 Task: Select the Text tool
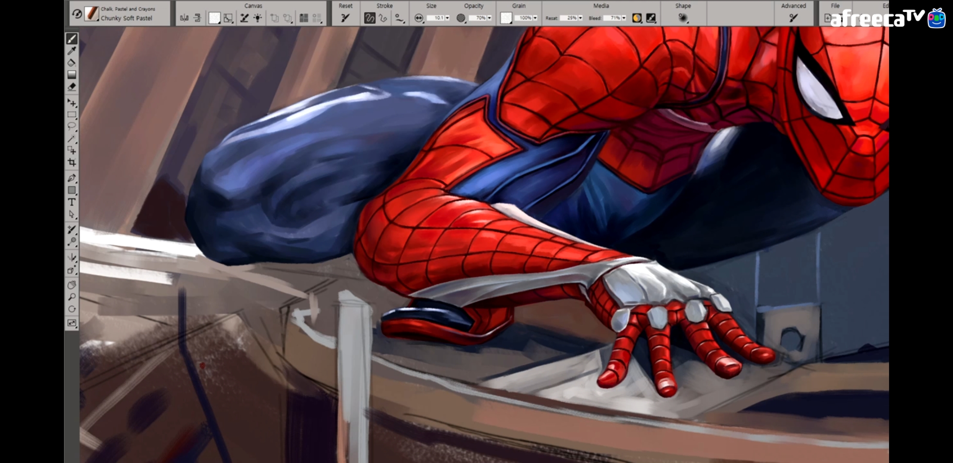pos(72,202)
